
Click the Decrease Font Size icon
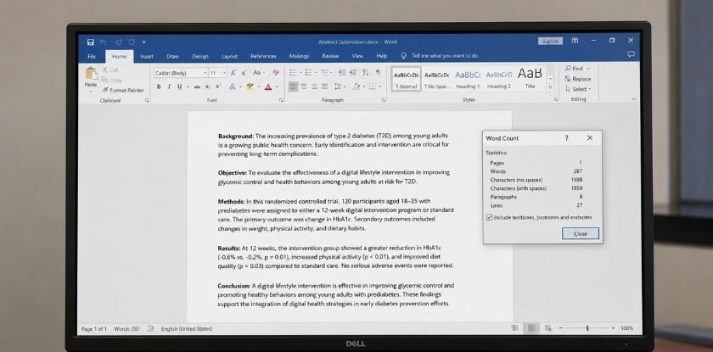coord(244,73)
